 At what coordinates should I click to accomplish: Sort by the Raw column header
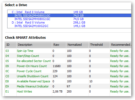(x=59, y=45)
